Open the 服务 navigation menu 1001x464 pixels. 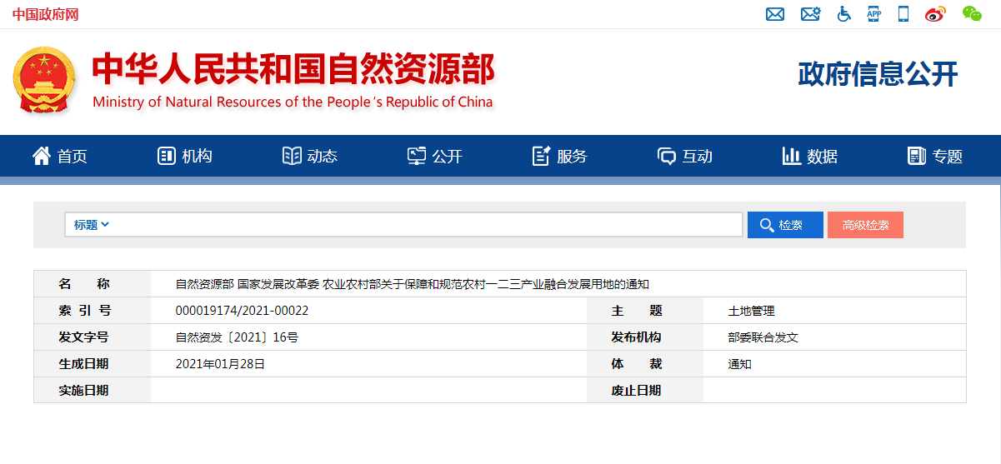tap(560, 156)
